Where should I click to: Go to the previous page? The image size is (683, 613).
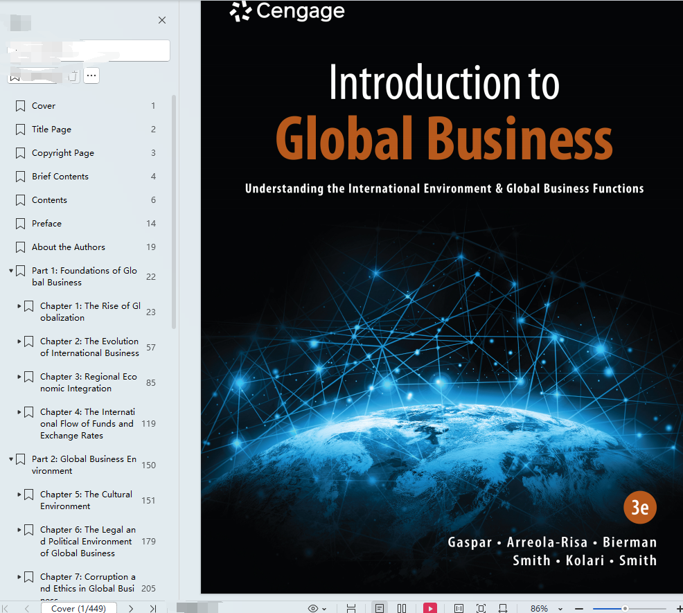click(27, 608)
